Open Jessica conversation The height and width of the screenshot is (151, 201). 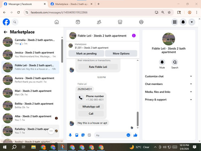click(30, 54)
